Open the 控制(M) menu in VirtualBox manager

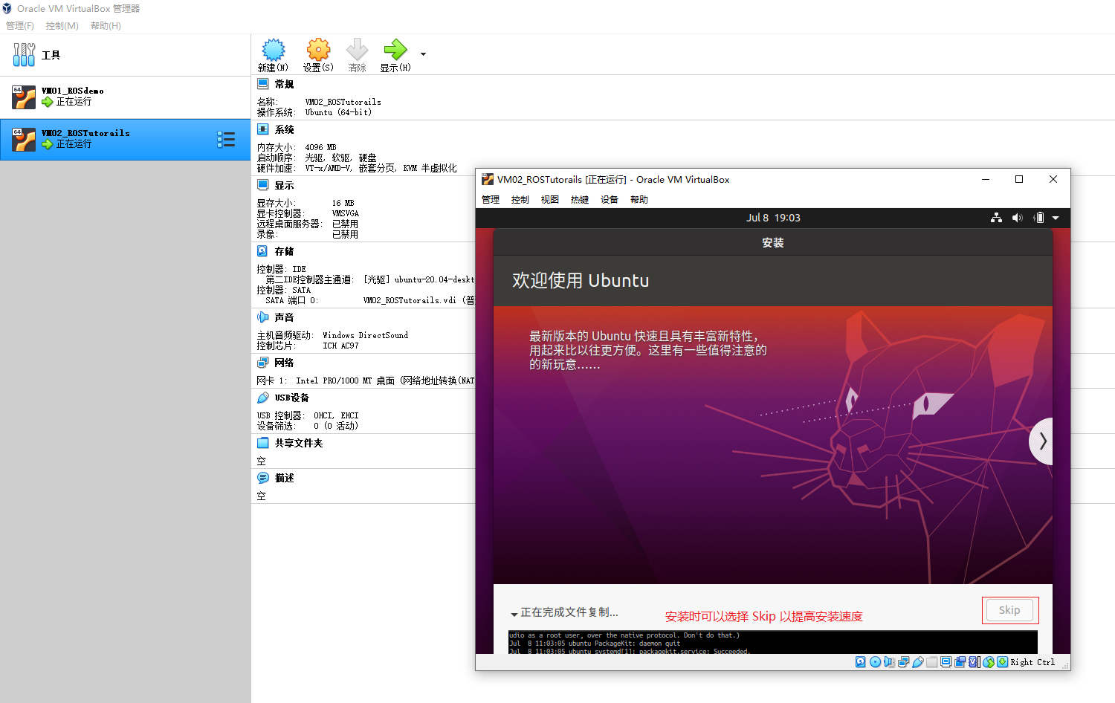62,25
